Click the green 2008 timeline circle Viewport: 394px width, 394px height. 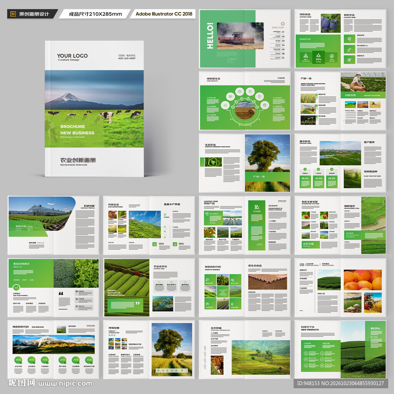(18, 360)
